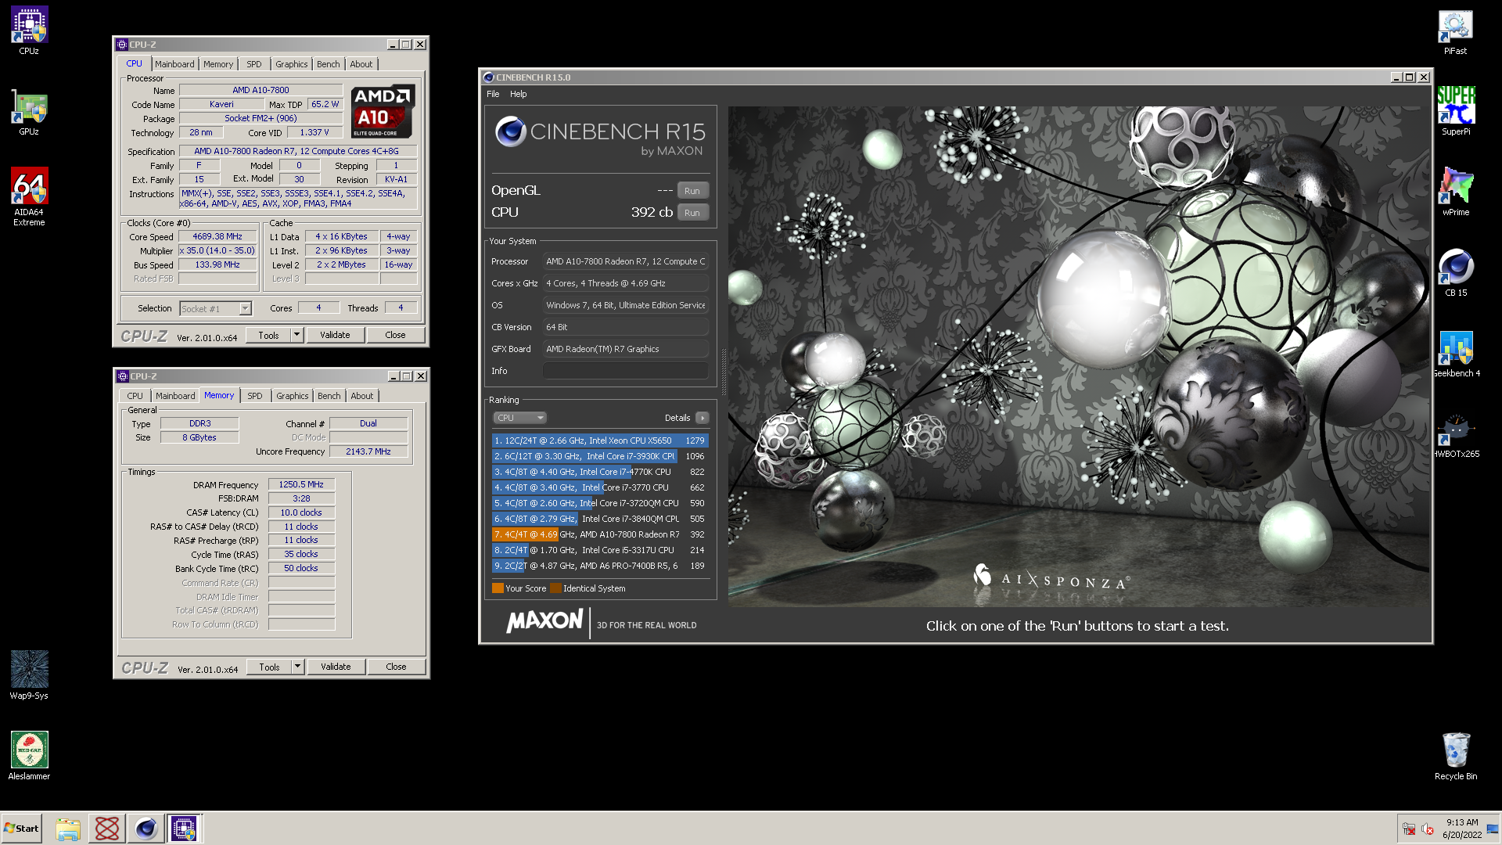Open SPD tab in top CPU-Z window
Screen dimensions: 1502x845
coord(254,64)
